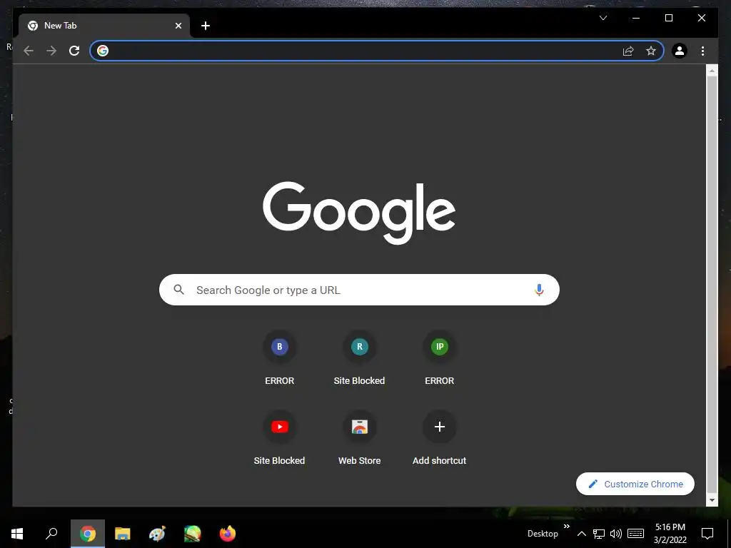Click Customize Chrome button
Viewport: 731px width, 548px height.
pyautogui.click(x=635, y=484)
